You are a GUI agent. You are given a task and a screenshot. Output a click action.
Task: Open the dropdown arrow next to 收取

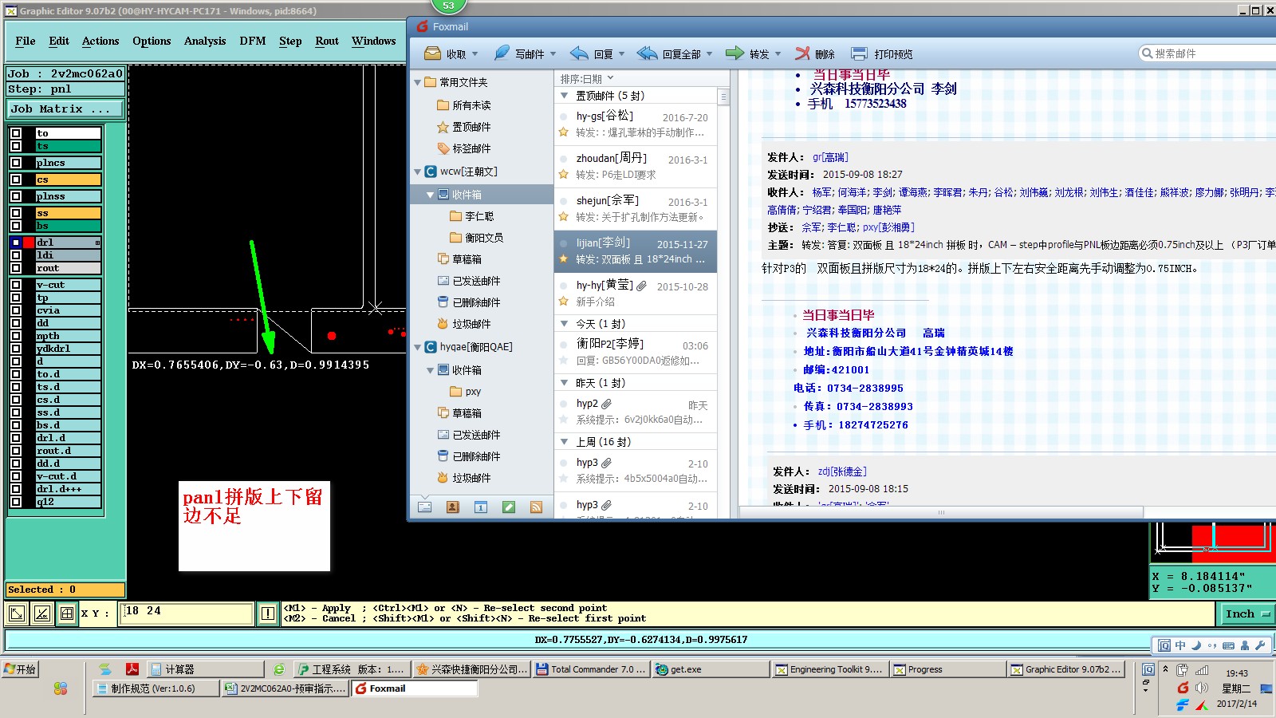pyautogui.click(x=475, y=54)
